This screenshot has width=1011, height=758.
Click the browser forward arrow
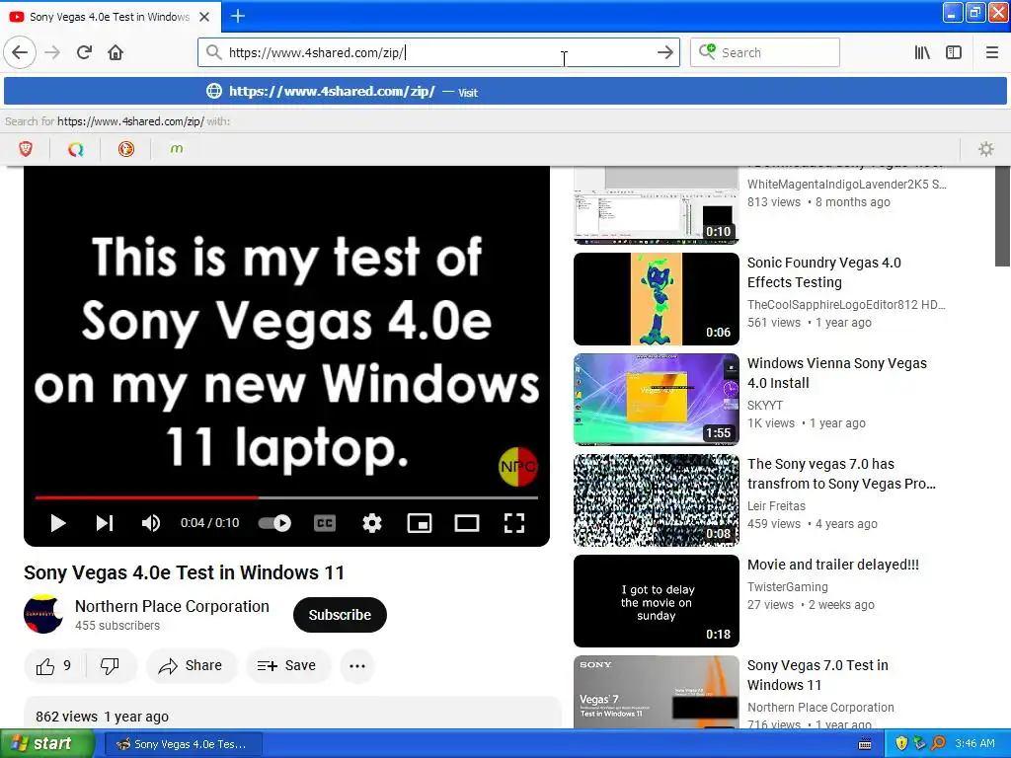[52, 52]
